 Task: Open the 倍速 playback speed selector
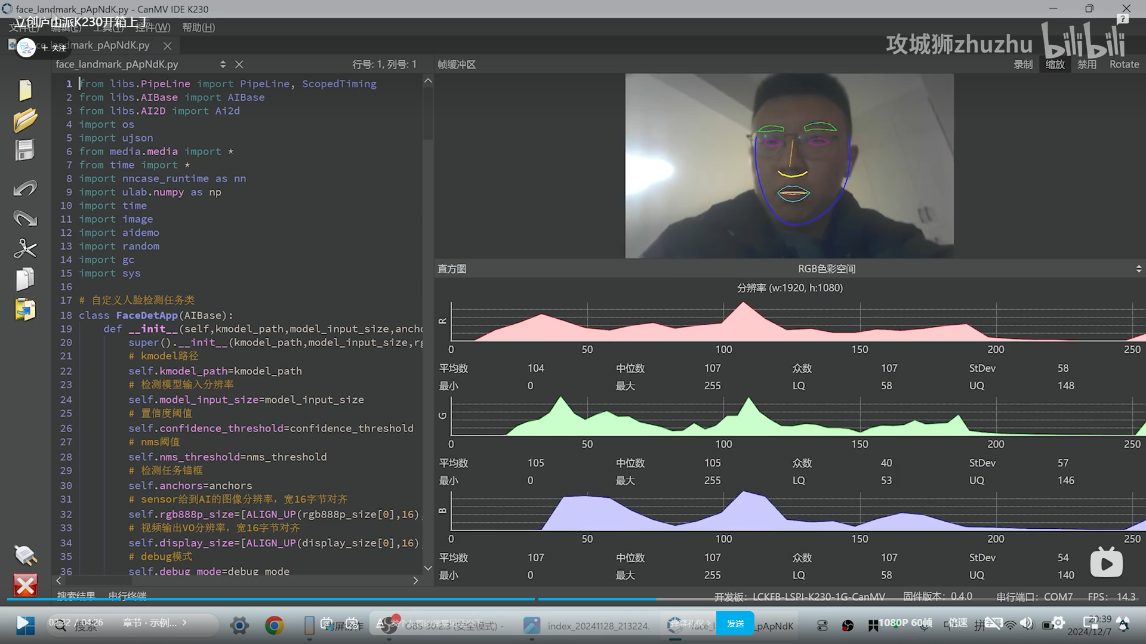click(x=958, y=623)
